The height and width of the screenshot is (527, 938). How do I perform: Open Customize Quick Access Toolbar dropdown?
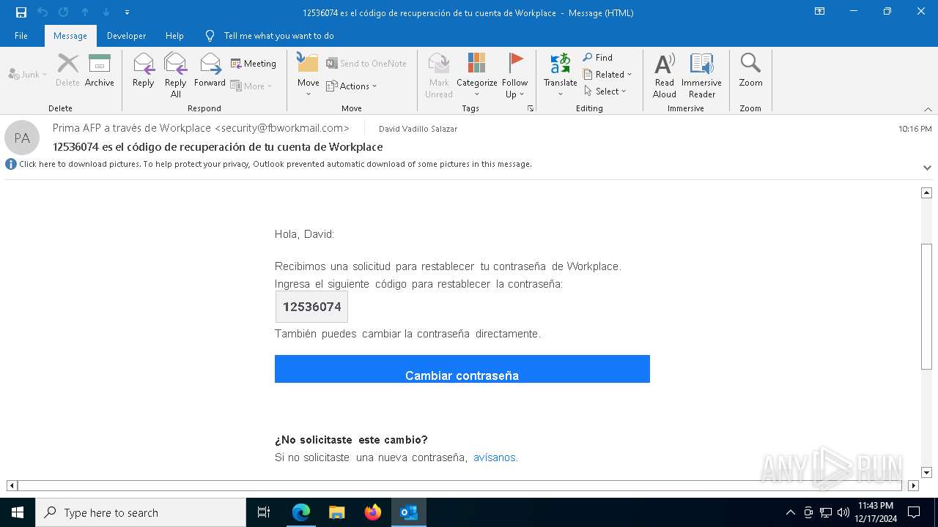pyautogui.click(x=127, y=12)
